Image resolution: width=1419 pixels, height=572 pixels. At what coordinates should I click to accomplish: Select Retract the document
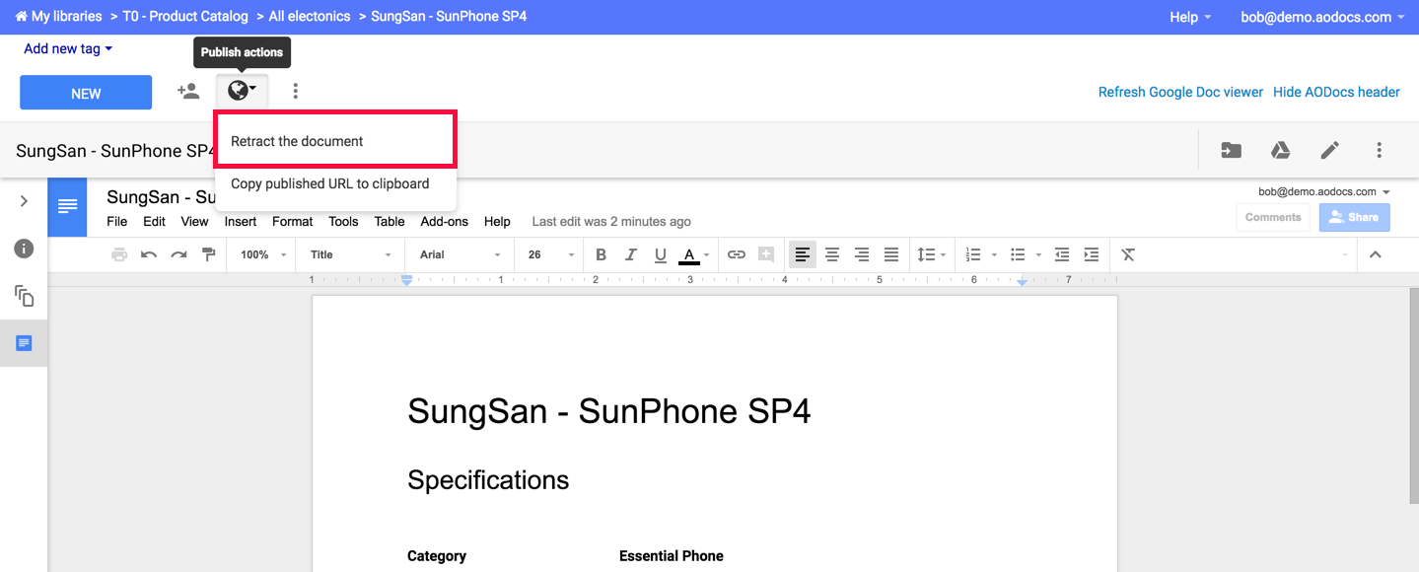tap(335, 141)
